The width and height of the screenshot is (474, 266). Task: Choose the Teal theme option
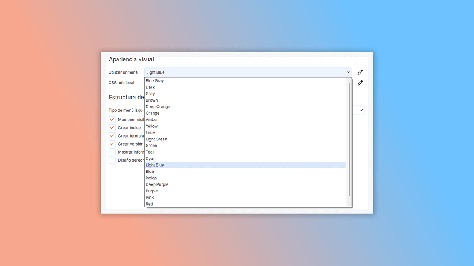pos(149,152)
